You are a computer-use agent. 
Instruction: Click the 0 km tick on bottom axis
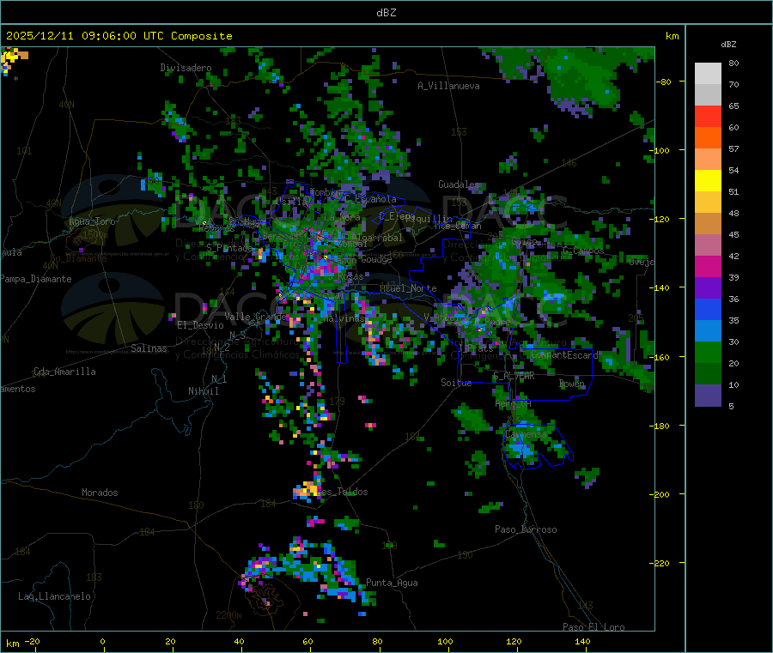pos(102,641)
